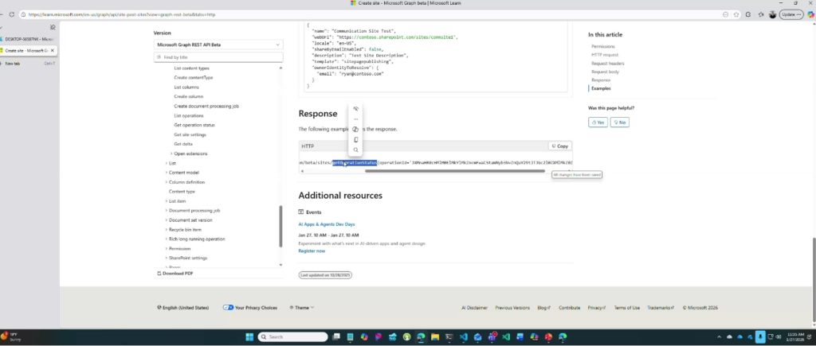This screenshot has height=346, width=816.
Task: Jump to Request body in article navigation
Action: pyautogui.click(x=603, y=72)
